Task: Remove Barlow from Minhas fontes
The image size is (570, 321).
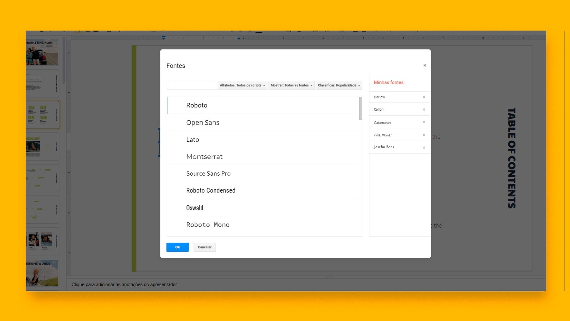Action: [424, 97]
